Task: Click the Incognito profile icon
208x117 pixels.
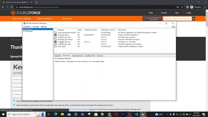Action: (192, 7)
